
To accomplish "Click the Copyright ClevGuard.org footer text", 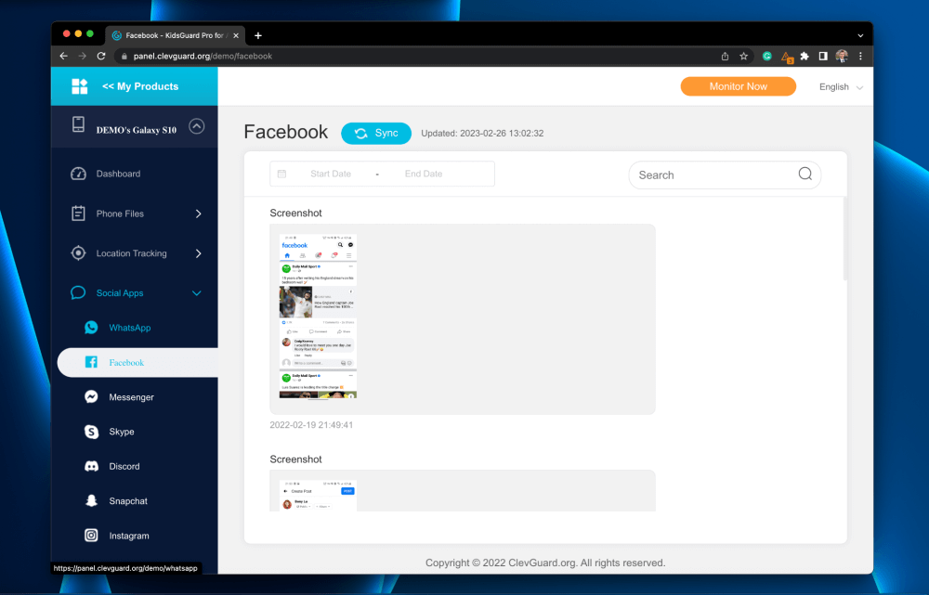I will 545,563.
